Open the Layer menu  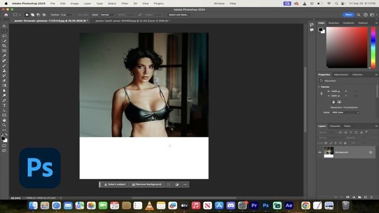pyautogui.click(x=87, y=4)
